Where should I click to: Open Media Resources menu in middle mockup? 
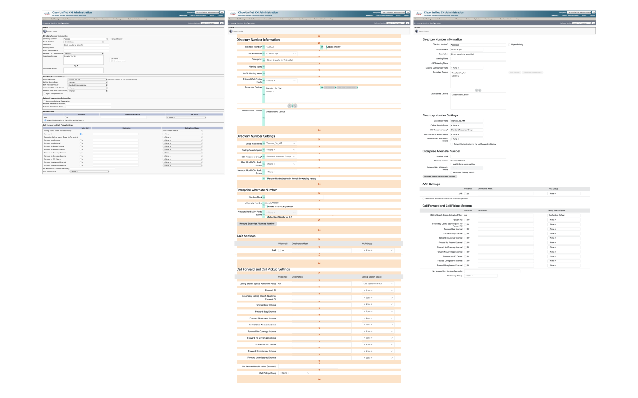tap(255, 19)
